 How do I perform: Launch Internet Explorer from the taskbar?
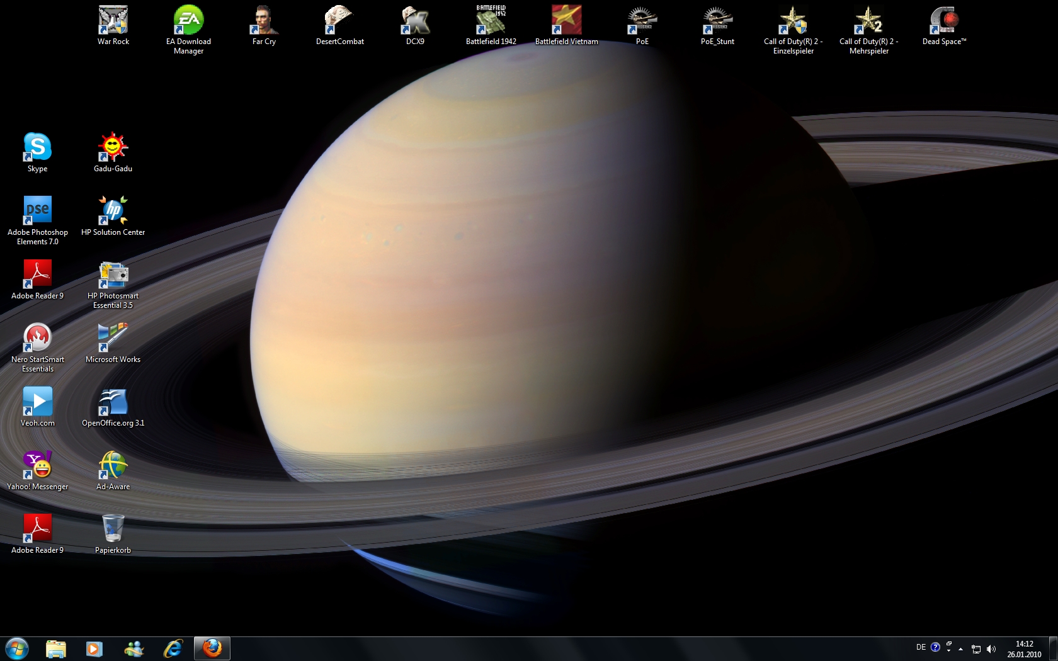(173, 648)
